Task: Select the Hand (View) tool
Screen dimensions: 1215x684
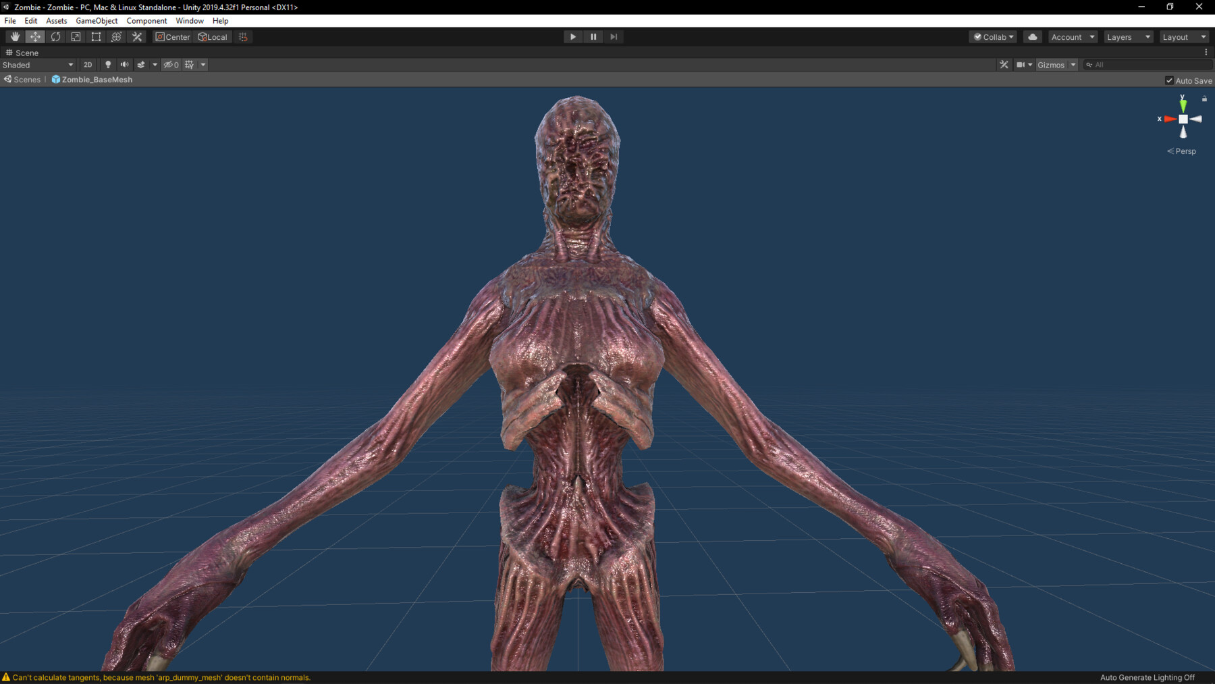Action: 14,36
